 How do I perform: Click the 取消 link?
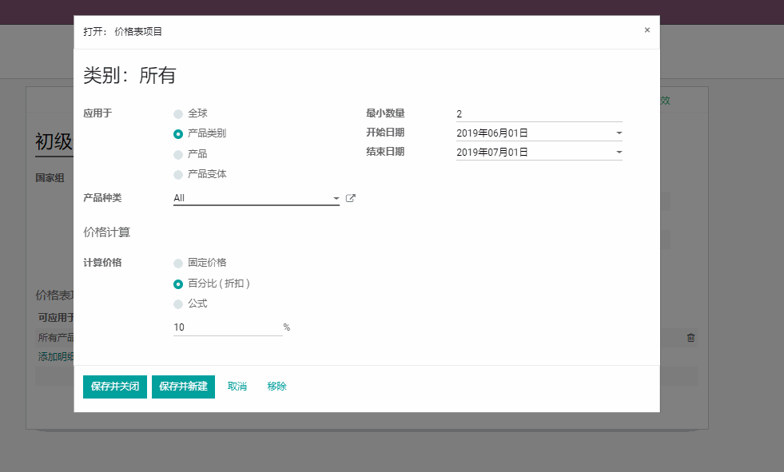237,387
